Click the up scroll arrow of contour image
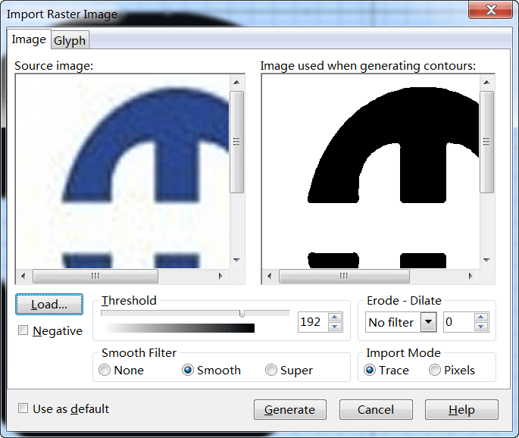The width and height of the screenshot is (519, 438). pos(486,82)
